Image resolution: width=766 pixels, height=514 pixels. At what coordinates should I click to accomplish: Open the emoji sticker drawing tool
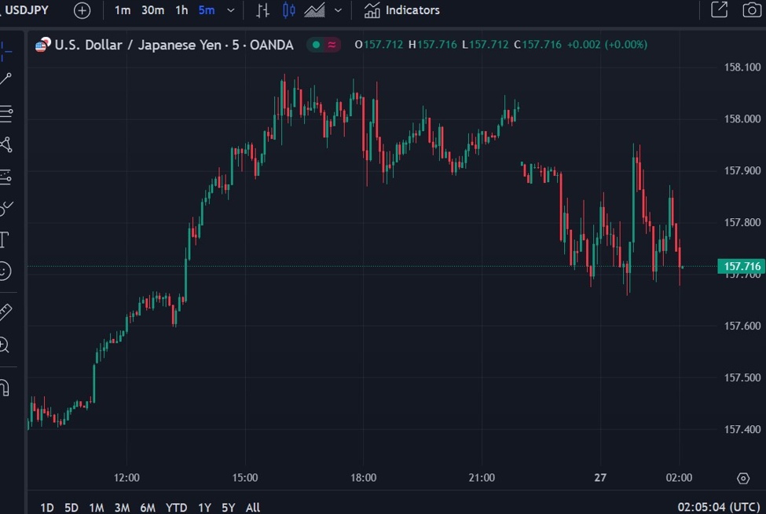tap(6, 272)
